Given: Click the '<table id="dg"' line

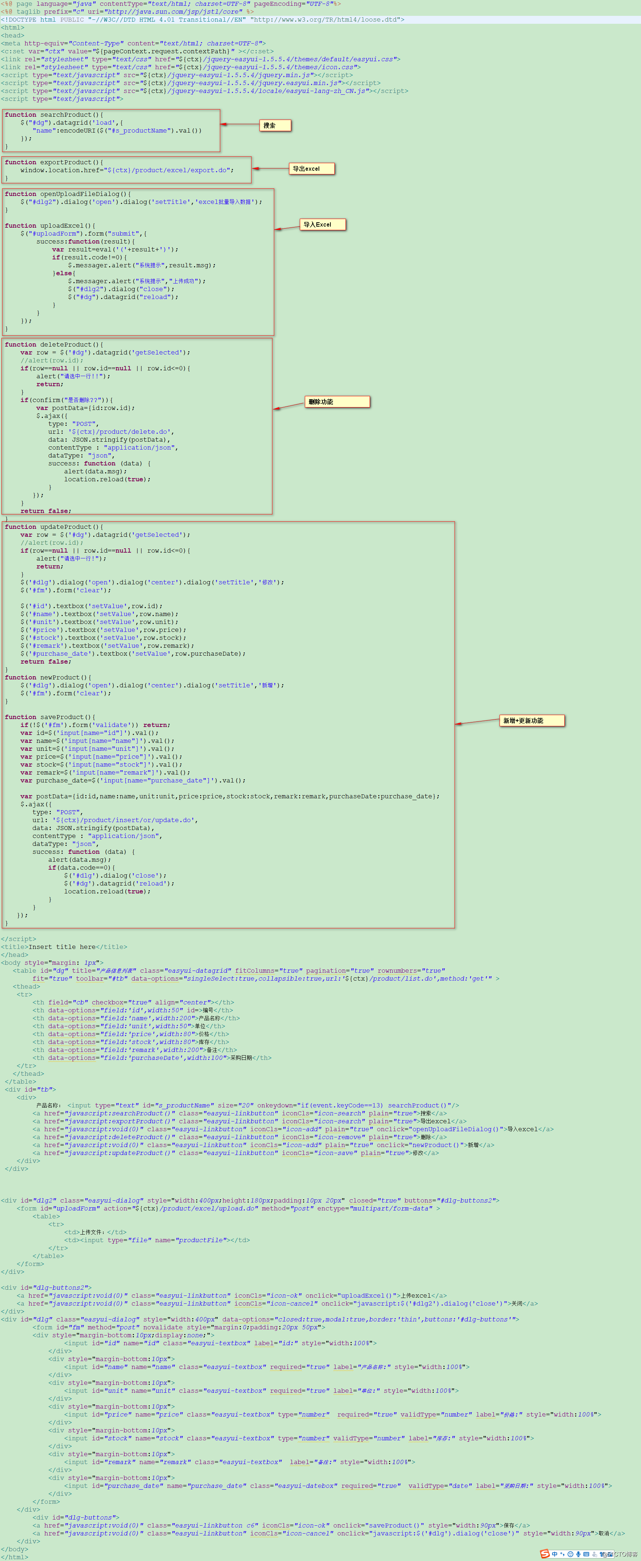Looking at the screenshot, I should 229,970.
